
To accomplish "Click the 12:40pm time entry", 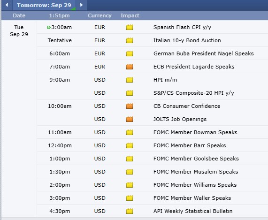I will click(60, 145).
